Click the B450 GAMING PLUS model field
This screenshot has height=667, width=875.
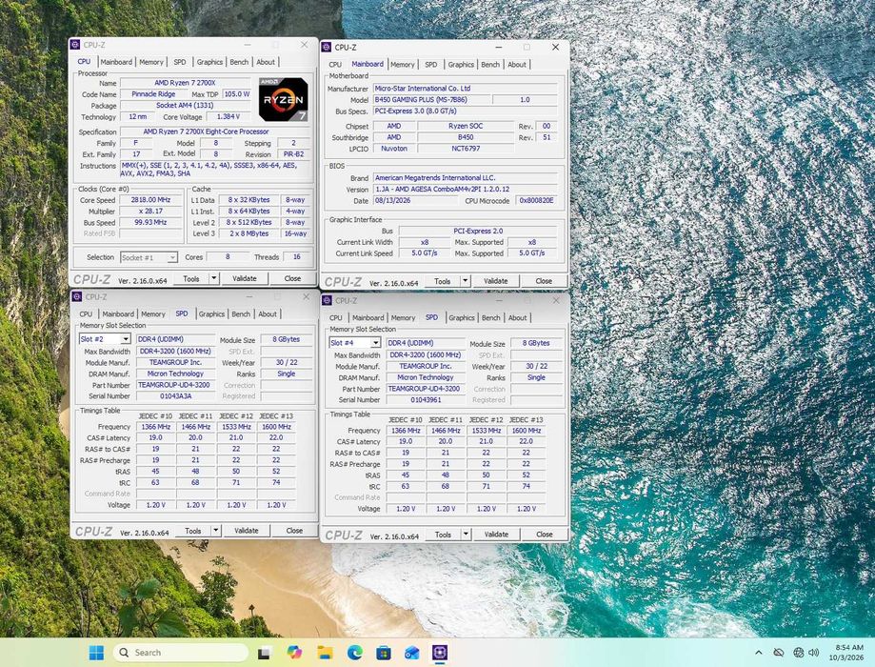point(431,99)
